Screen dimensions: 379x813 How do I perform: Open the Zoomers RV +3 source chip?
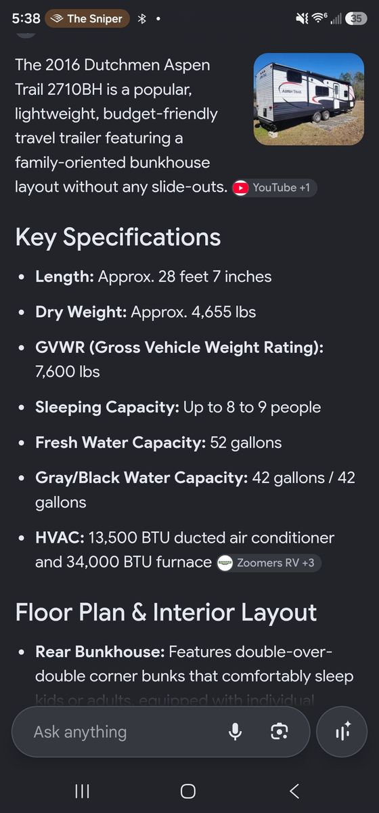click(x=269, y=563)
